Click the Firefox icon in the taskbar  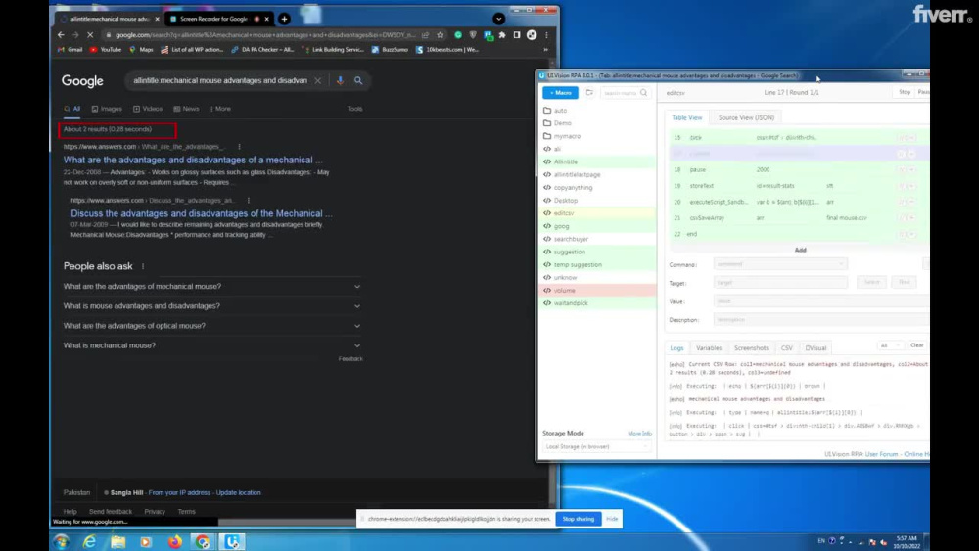[x=175, y=541]
